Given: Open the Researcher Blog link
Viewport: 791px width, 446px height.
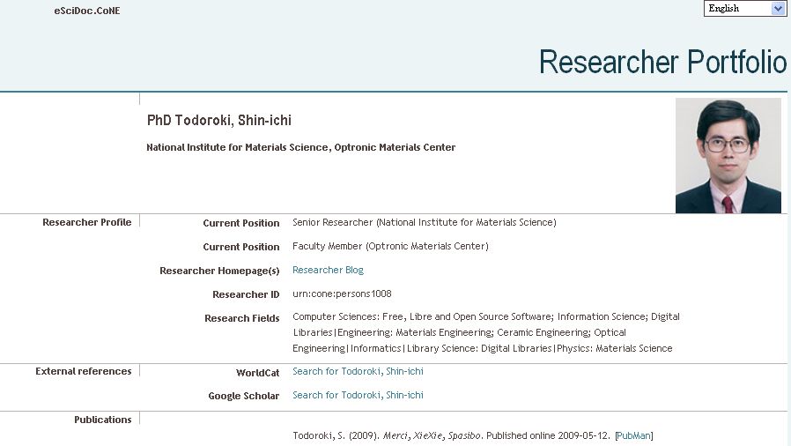Looking at the screenshot, I should 328,271.
